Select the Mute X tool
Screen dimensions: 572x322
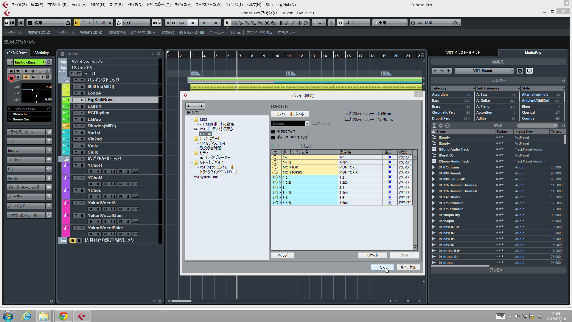[267, 23]
